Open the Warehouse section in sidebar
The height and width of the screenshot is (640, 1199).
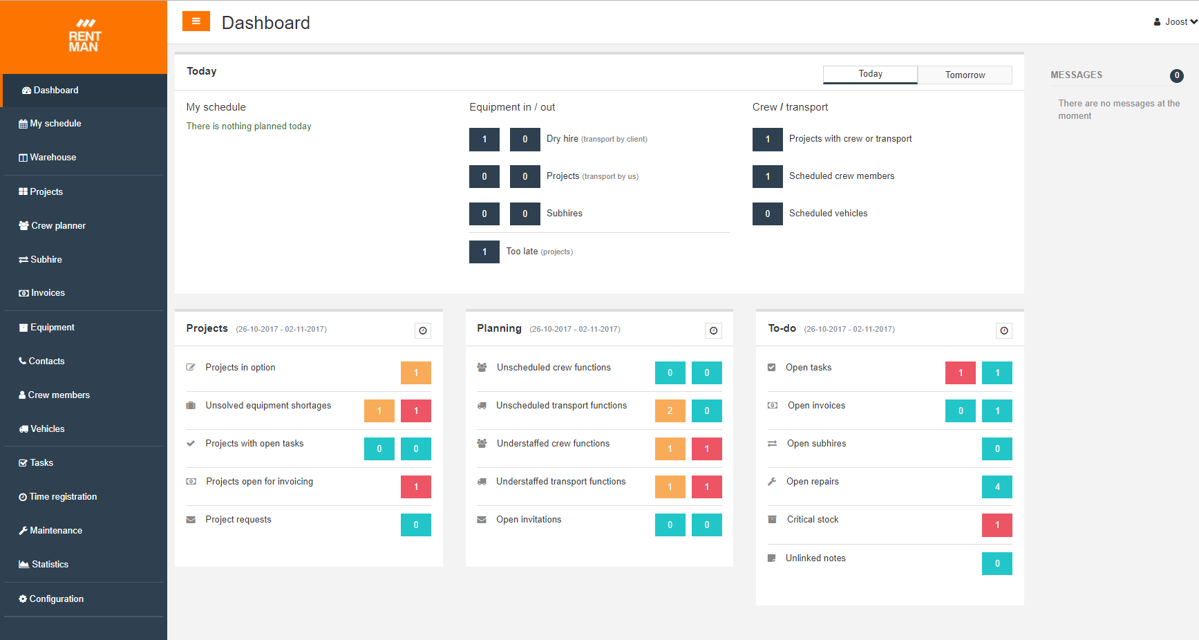coord(52,157)
